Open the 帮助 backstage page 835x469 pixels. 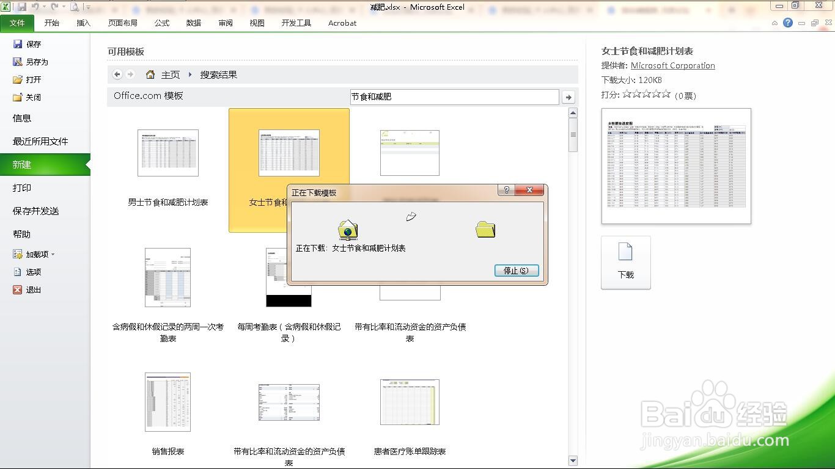[22, 234]
